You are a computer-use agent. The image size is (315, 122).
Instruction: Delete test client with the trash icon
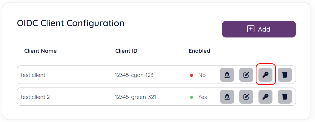[x=285, y=75]
